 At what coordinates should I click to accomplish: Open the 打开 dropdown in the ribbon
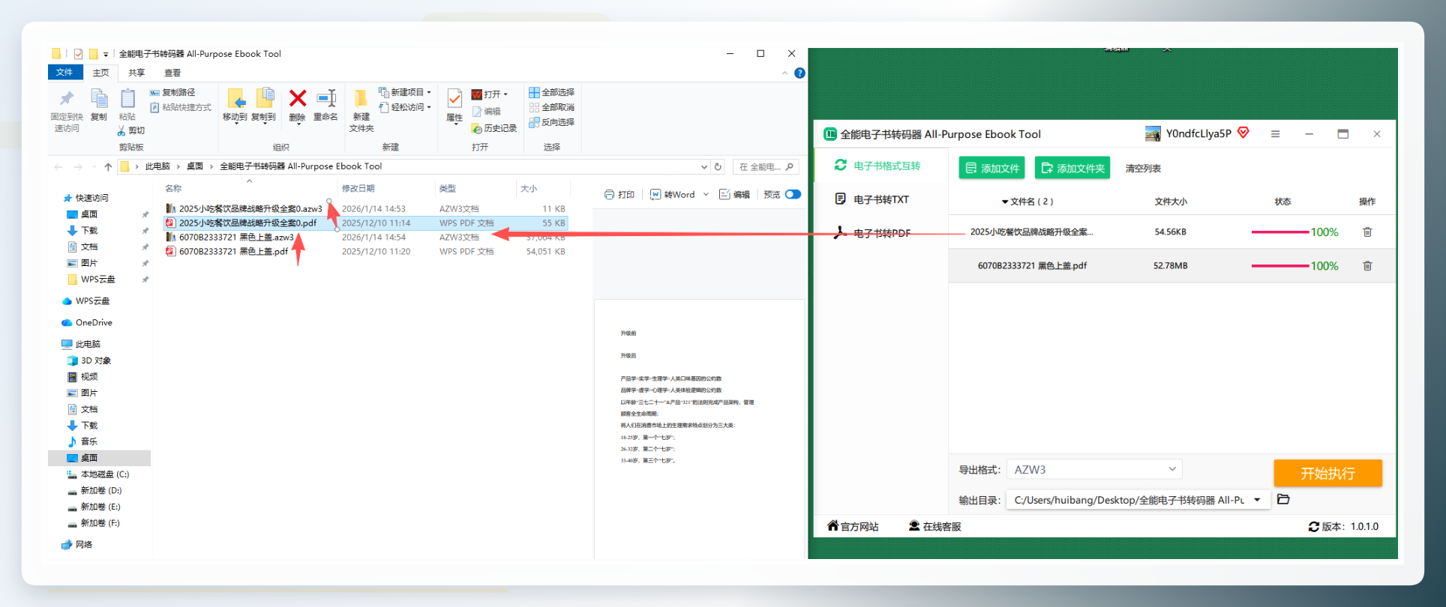pyautogui.click(x=505, y=94)
